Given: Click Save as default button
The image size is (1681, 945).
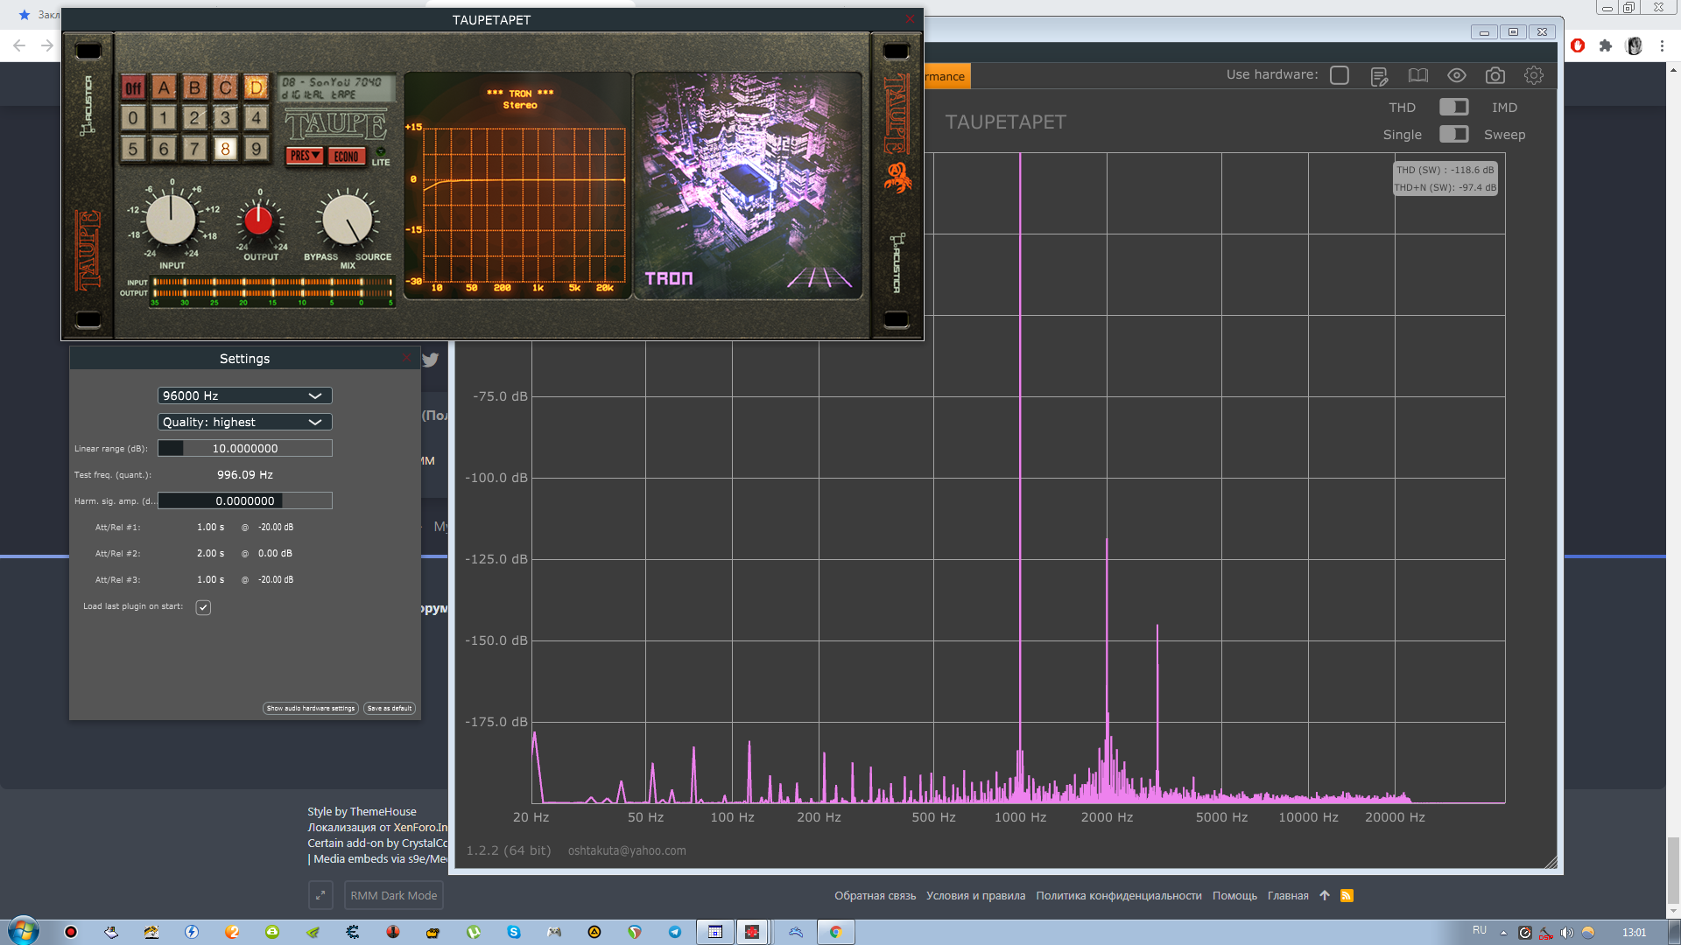Looking at the screenshot, I should 389,709.
